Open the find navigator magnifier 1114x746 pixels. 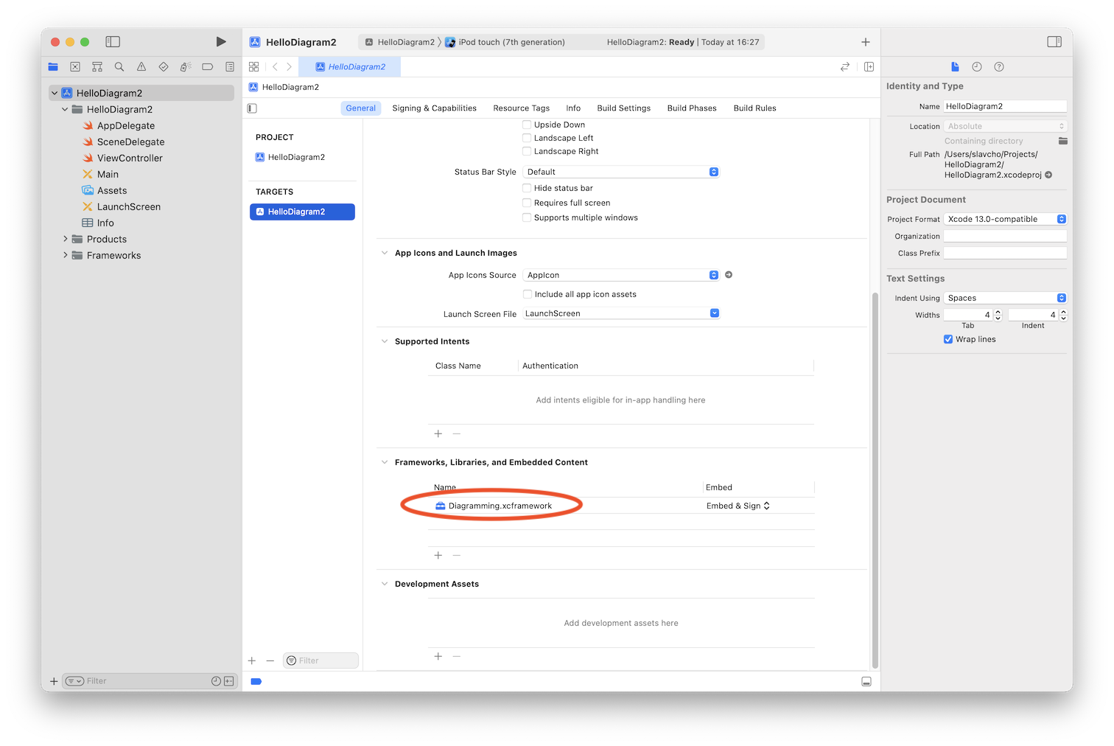(119, 66)
